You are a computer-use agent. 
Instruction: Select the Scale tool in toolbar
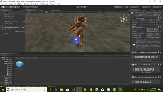pos(15,7)
